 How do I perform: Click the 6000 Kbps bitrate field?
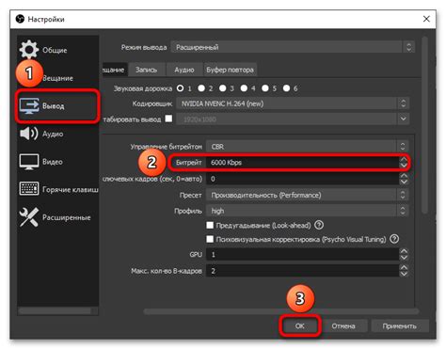point(303,163)
